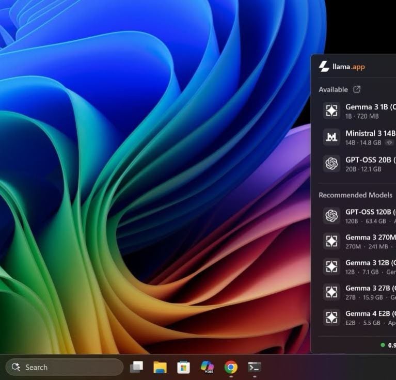Select the Gemma 3 27B model title

point(371,288)
